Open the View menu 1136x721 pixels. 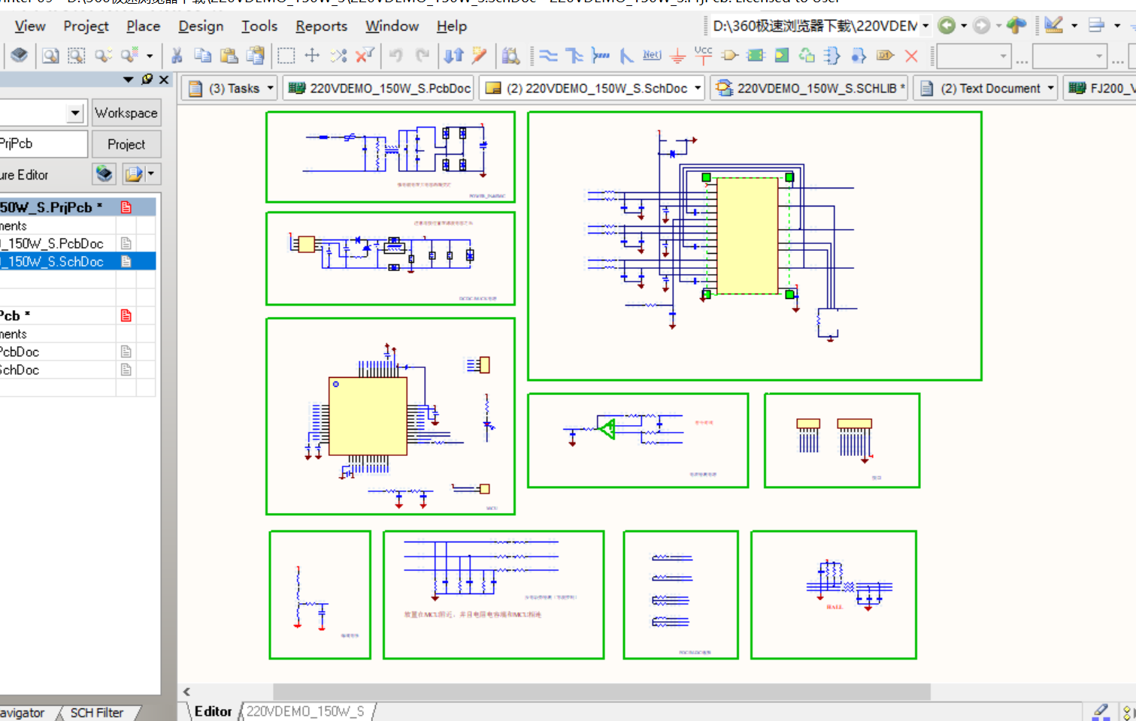point(30,26)
